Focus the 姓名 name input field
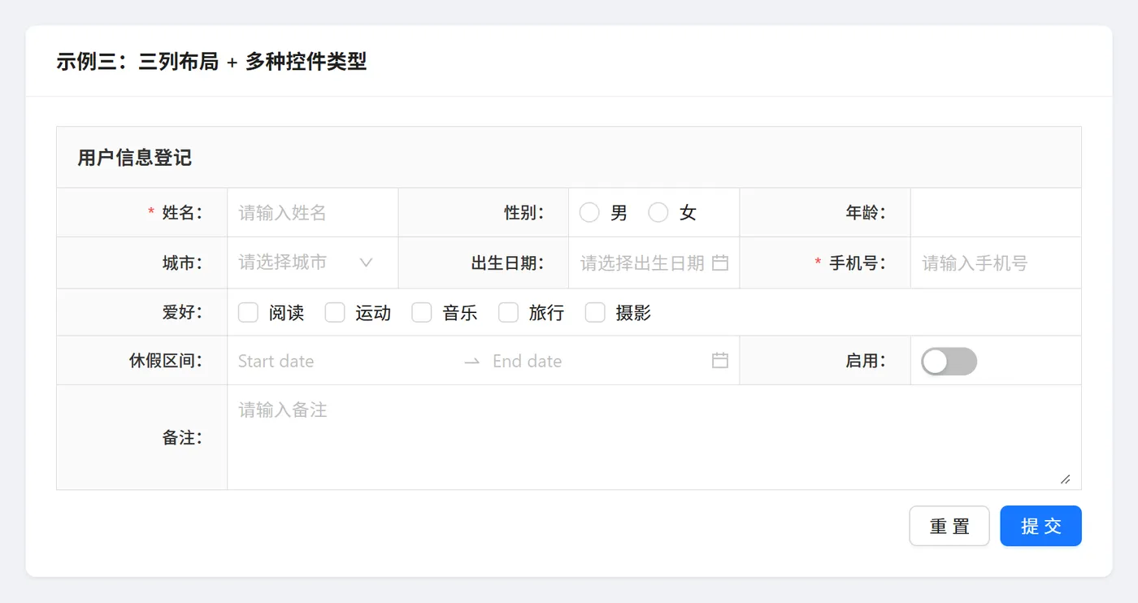Screen dimensions: 1138x603 pyautogui.click(x=312, y=213)
